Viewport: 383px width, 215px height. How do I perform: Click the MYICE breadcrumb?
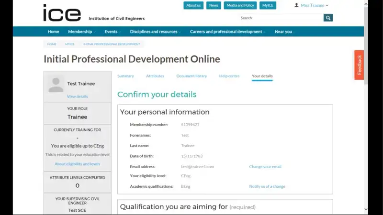69,44
